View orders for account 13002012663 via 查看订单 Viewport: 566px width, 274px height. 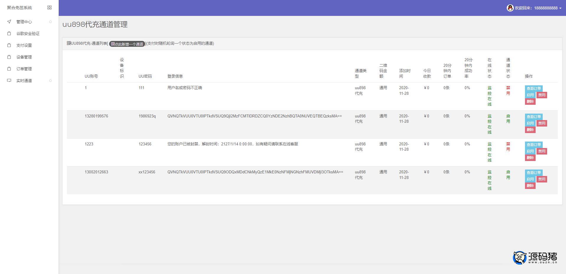pyautogui.click(x=534, y=173)
